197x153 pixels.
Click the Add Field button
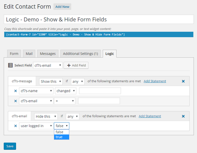point(76,65)
